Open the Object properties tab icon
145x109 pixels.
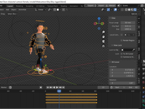click(x=143, y=88)
